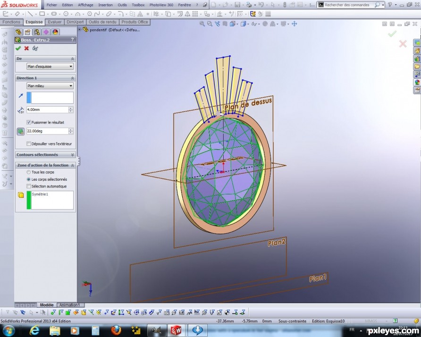
Task: Select the Line sketch tool
Action: point(30,14)
